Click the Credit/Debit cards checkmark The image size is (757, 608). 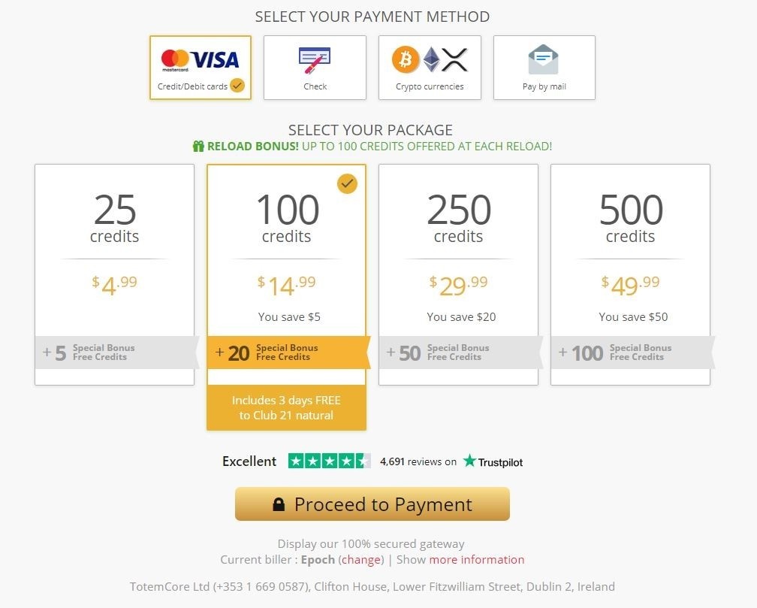(x=237, y=86)
